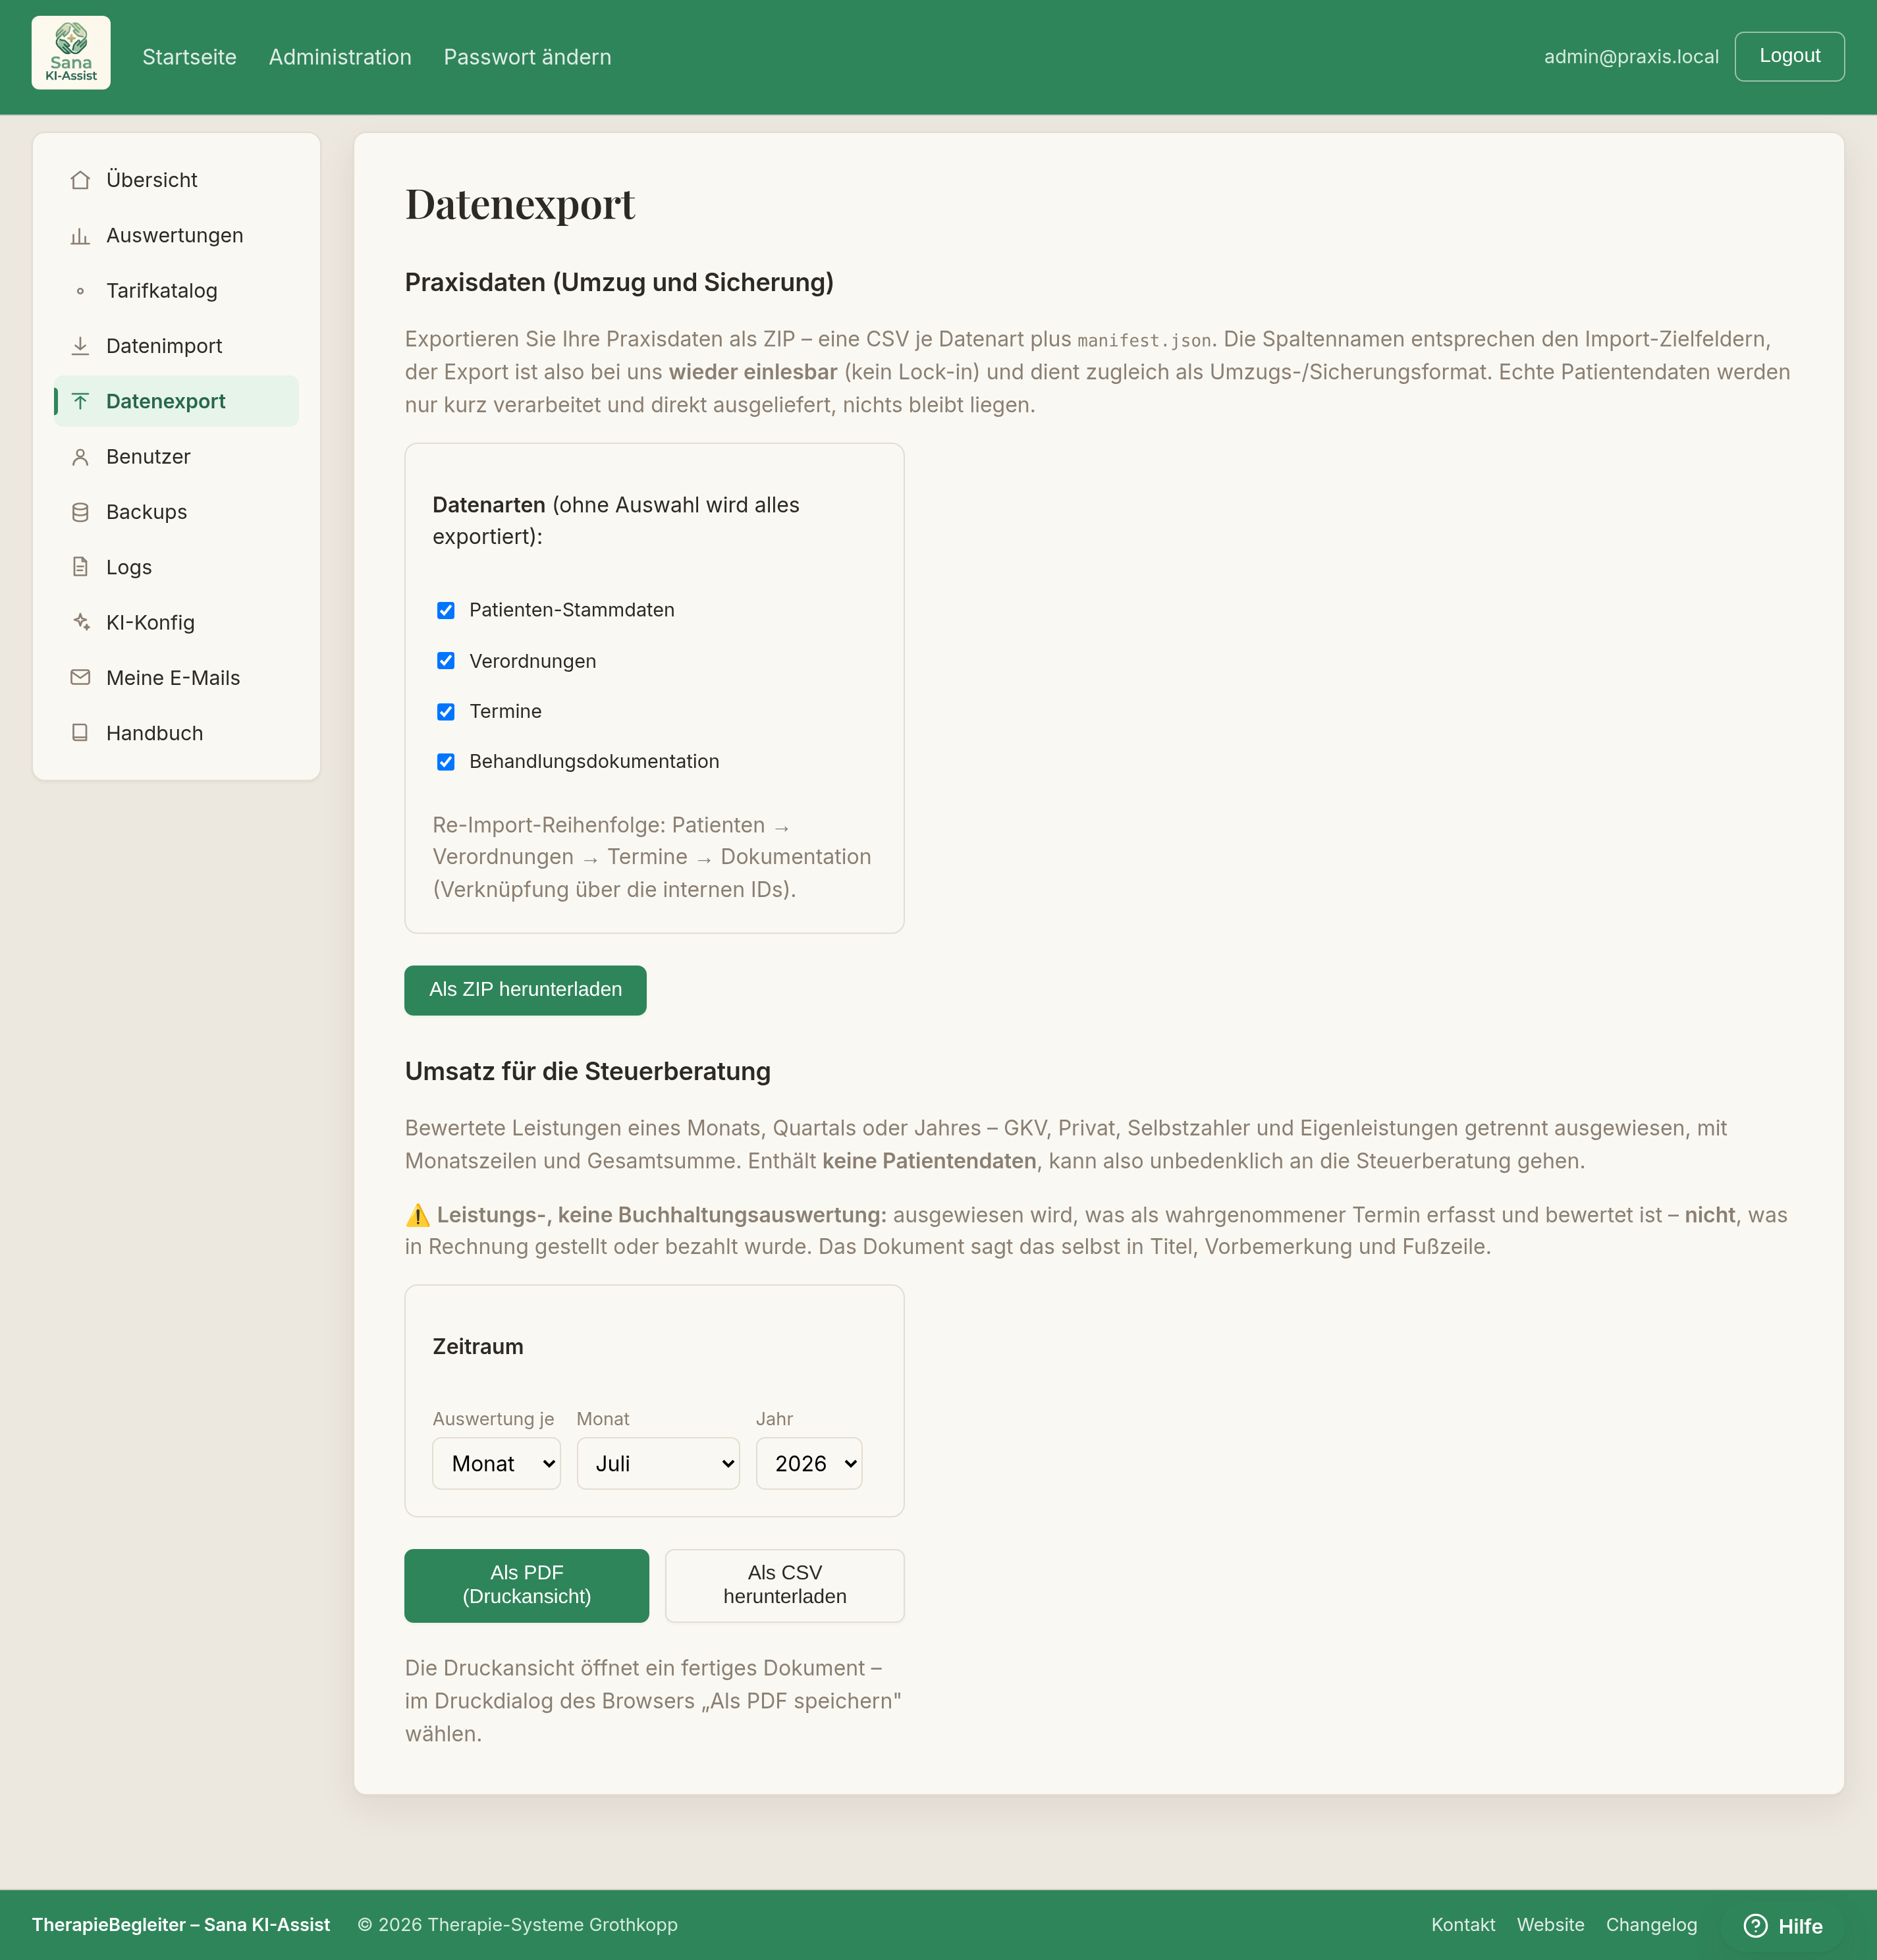This screenshot has height=1960, width=1877.
Task: Select Datenexport in the sidebar
Action: 176,401
